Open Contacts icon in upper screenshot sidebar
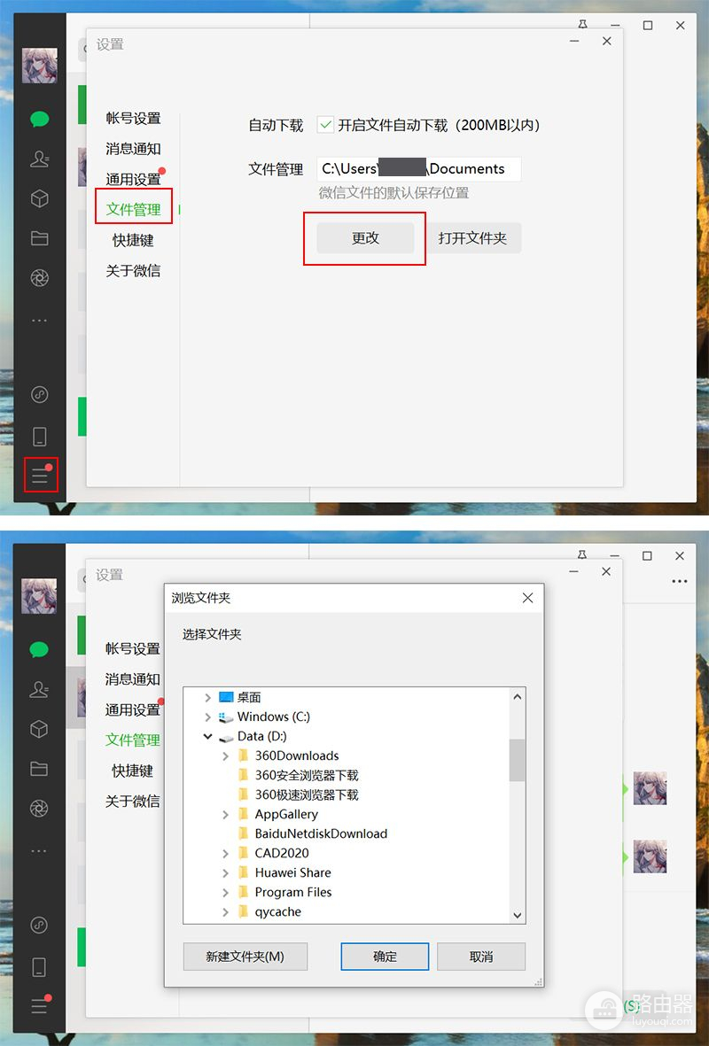This screenshot has height=1046, width=709. pyautogui.click(x=39, y=159)
